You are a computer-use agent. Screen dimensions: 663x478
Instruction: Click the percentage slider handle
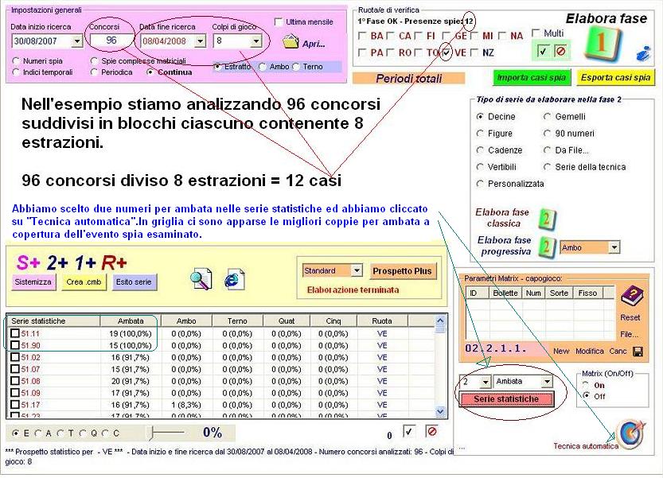(152, 433)
